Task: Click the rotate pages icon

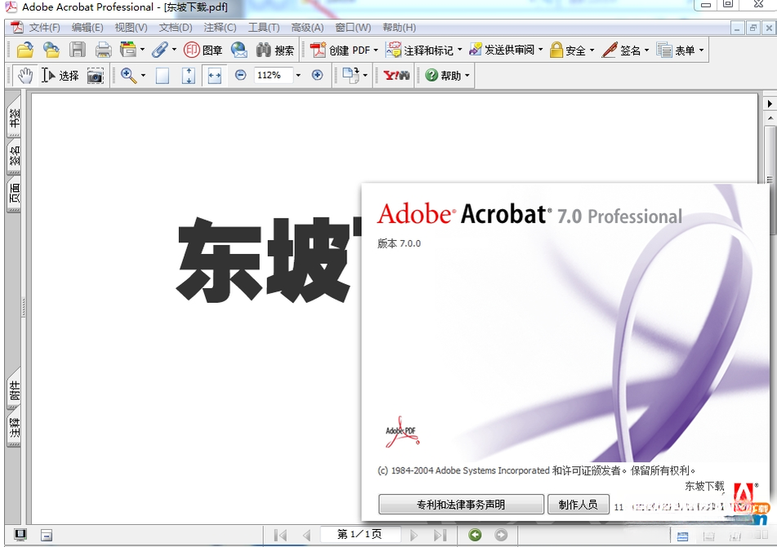Action: [x=351, y=76]
